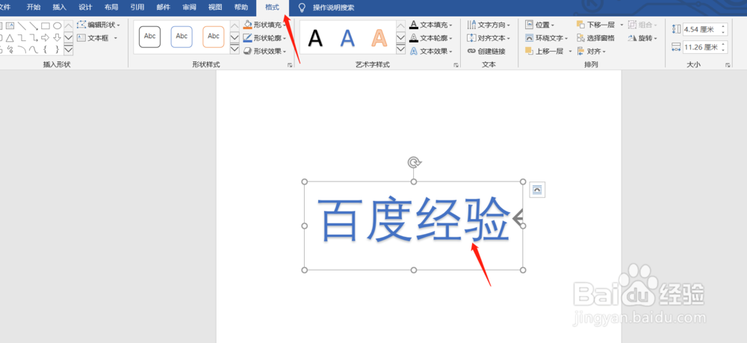
Task: Open Rotate (旋转) dropdown
Action: (x=642, y=38)
